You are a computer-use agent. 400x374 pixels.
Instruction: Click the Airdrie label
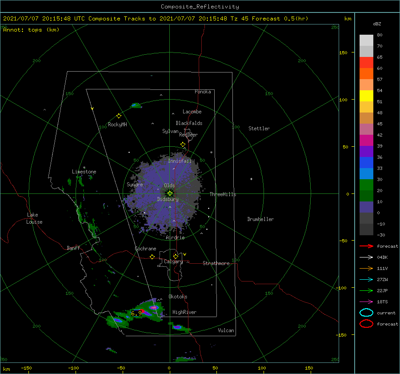click(175, 237)
